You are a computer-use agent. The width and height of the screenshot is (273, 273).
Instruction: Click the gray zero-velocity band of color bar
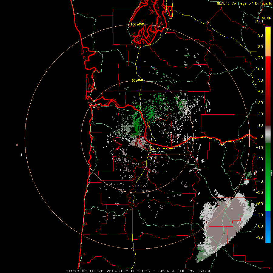268,134
